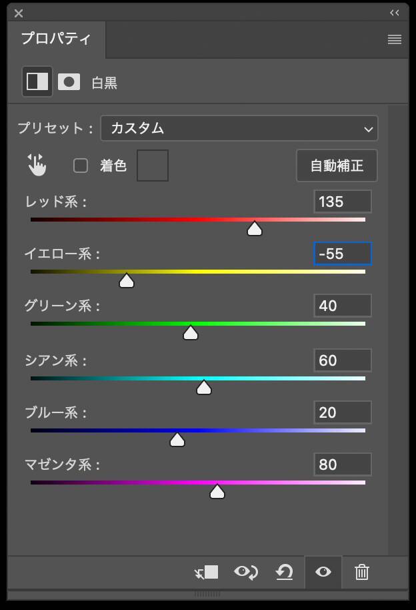Click the イエロー系 value field

343,254
